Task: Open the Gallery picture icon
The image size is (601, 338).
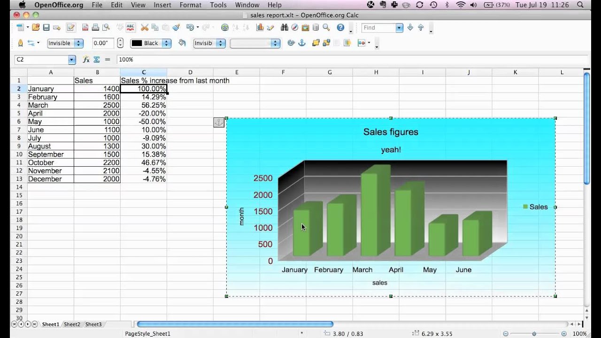Action: tap(305, 28)
